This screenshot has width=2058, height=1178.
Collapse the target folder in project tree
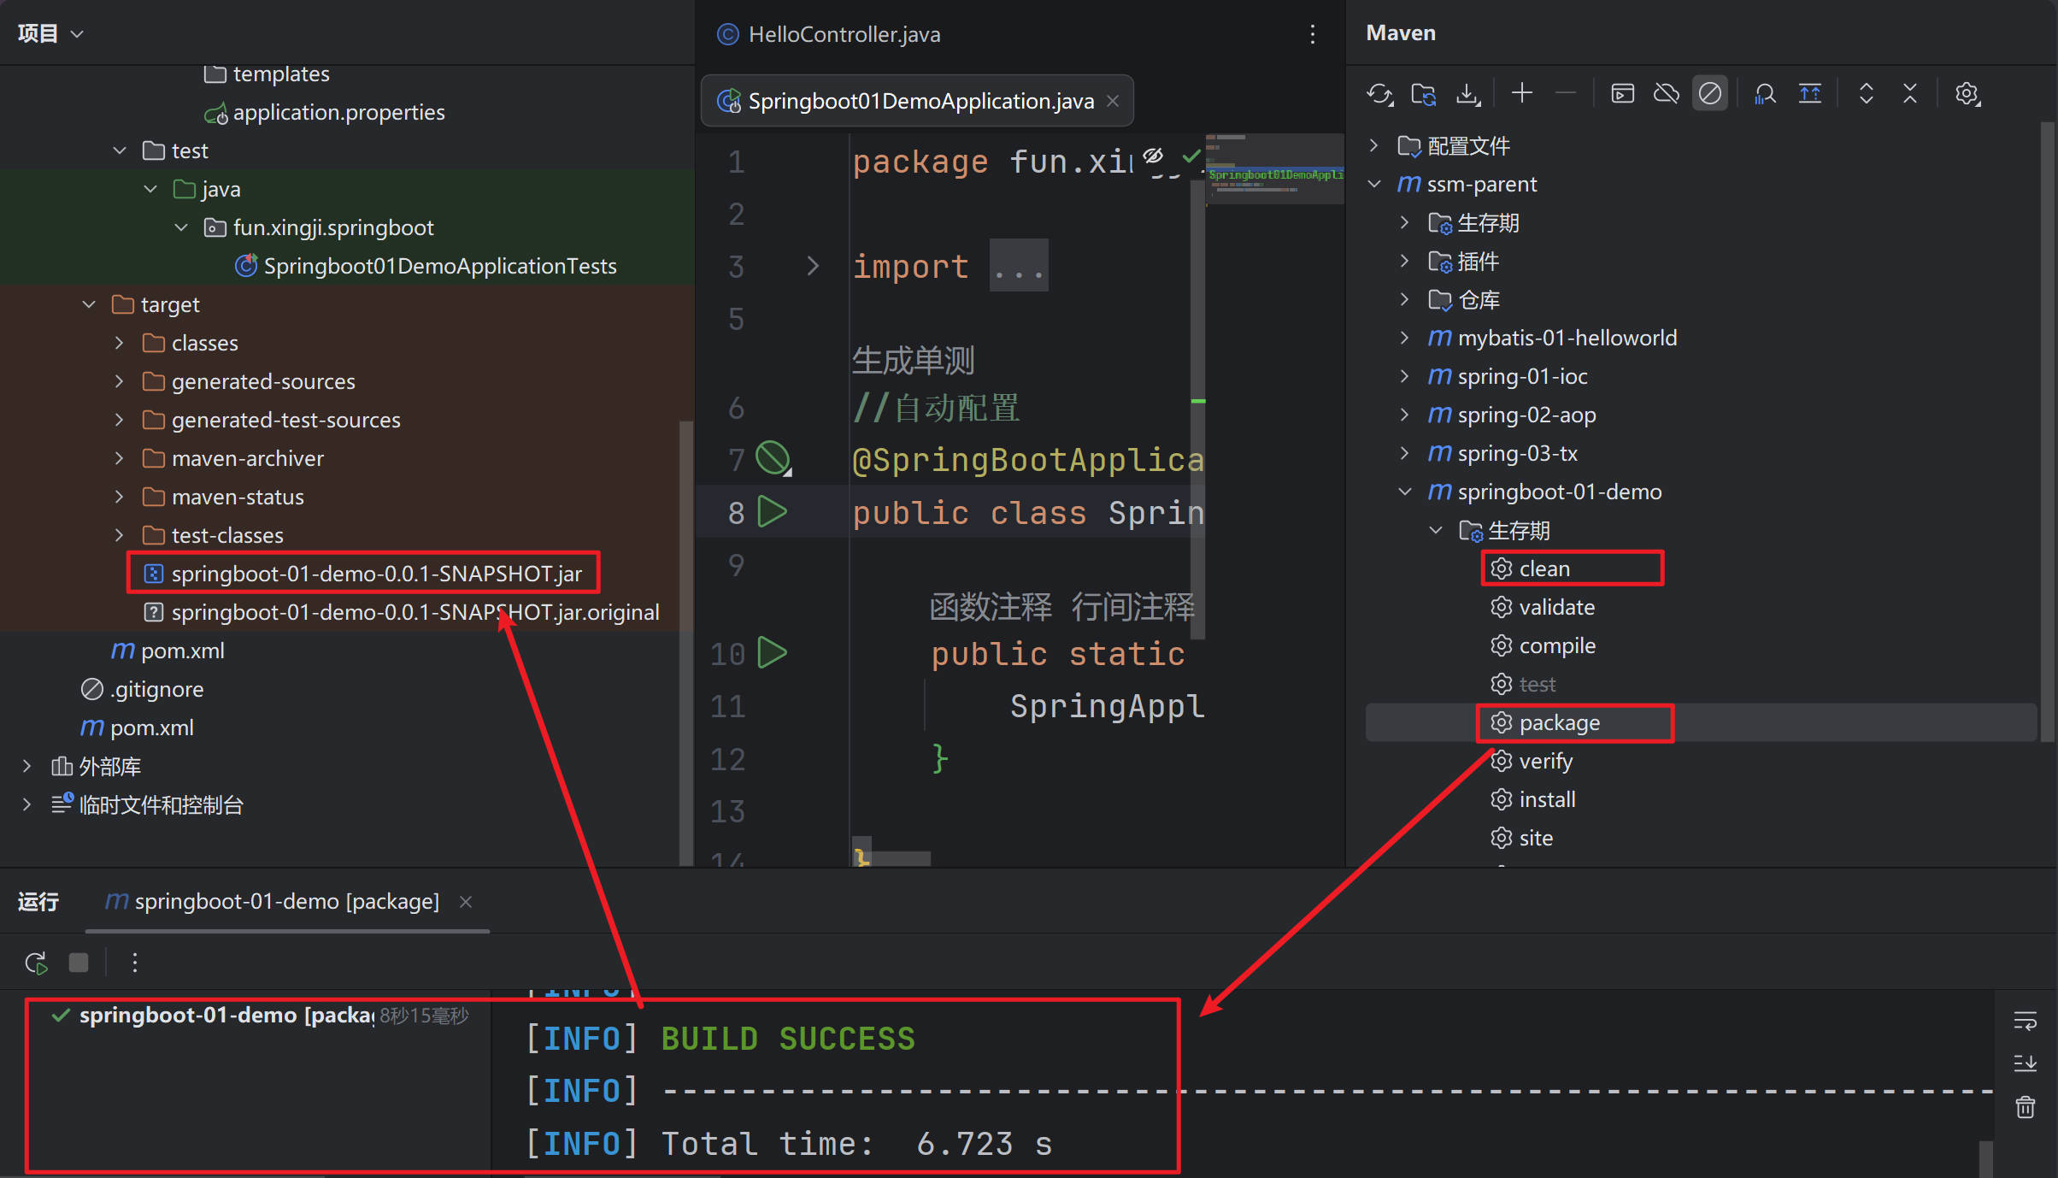(89, 304)
